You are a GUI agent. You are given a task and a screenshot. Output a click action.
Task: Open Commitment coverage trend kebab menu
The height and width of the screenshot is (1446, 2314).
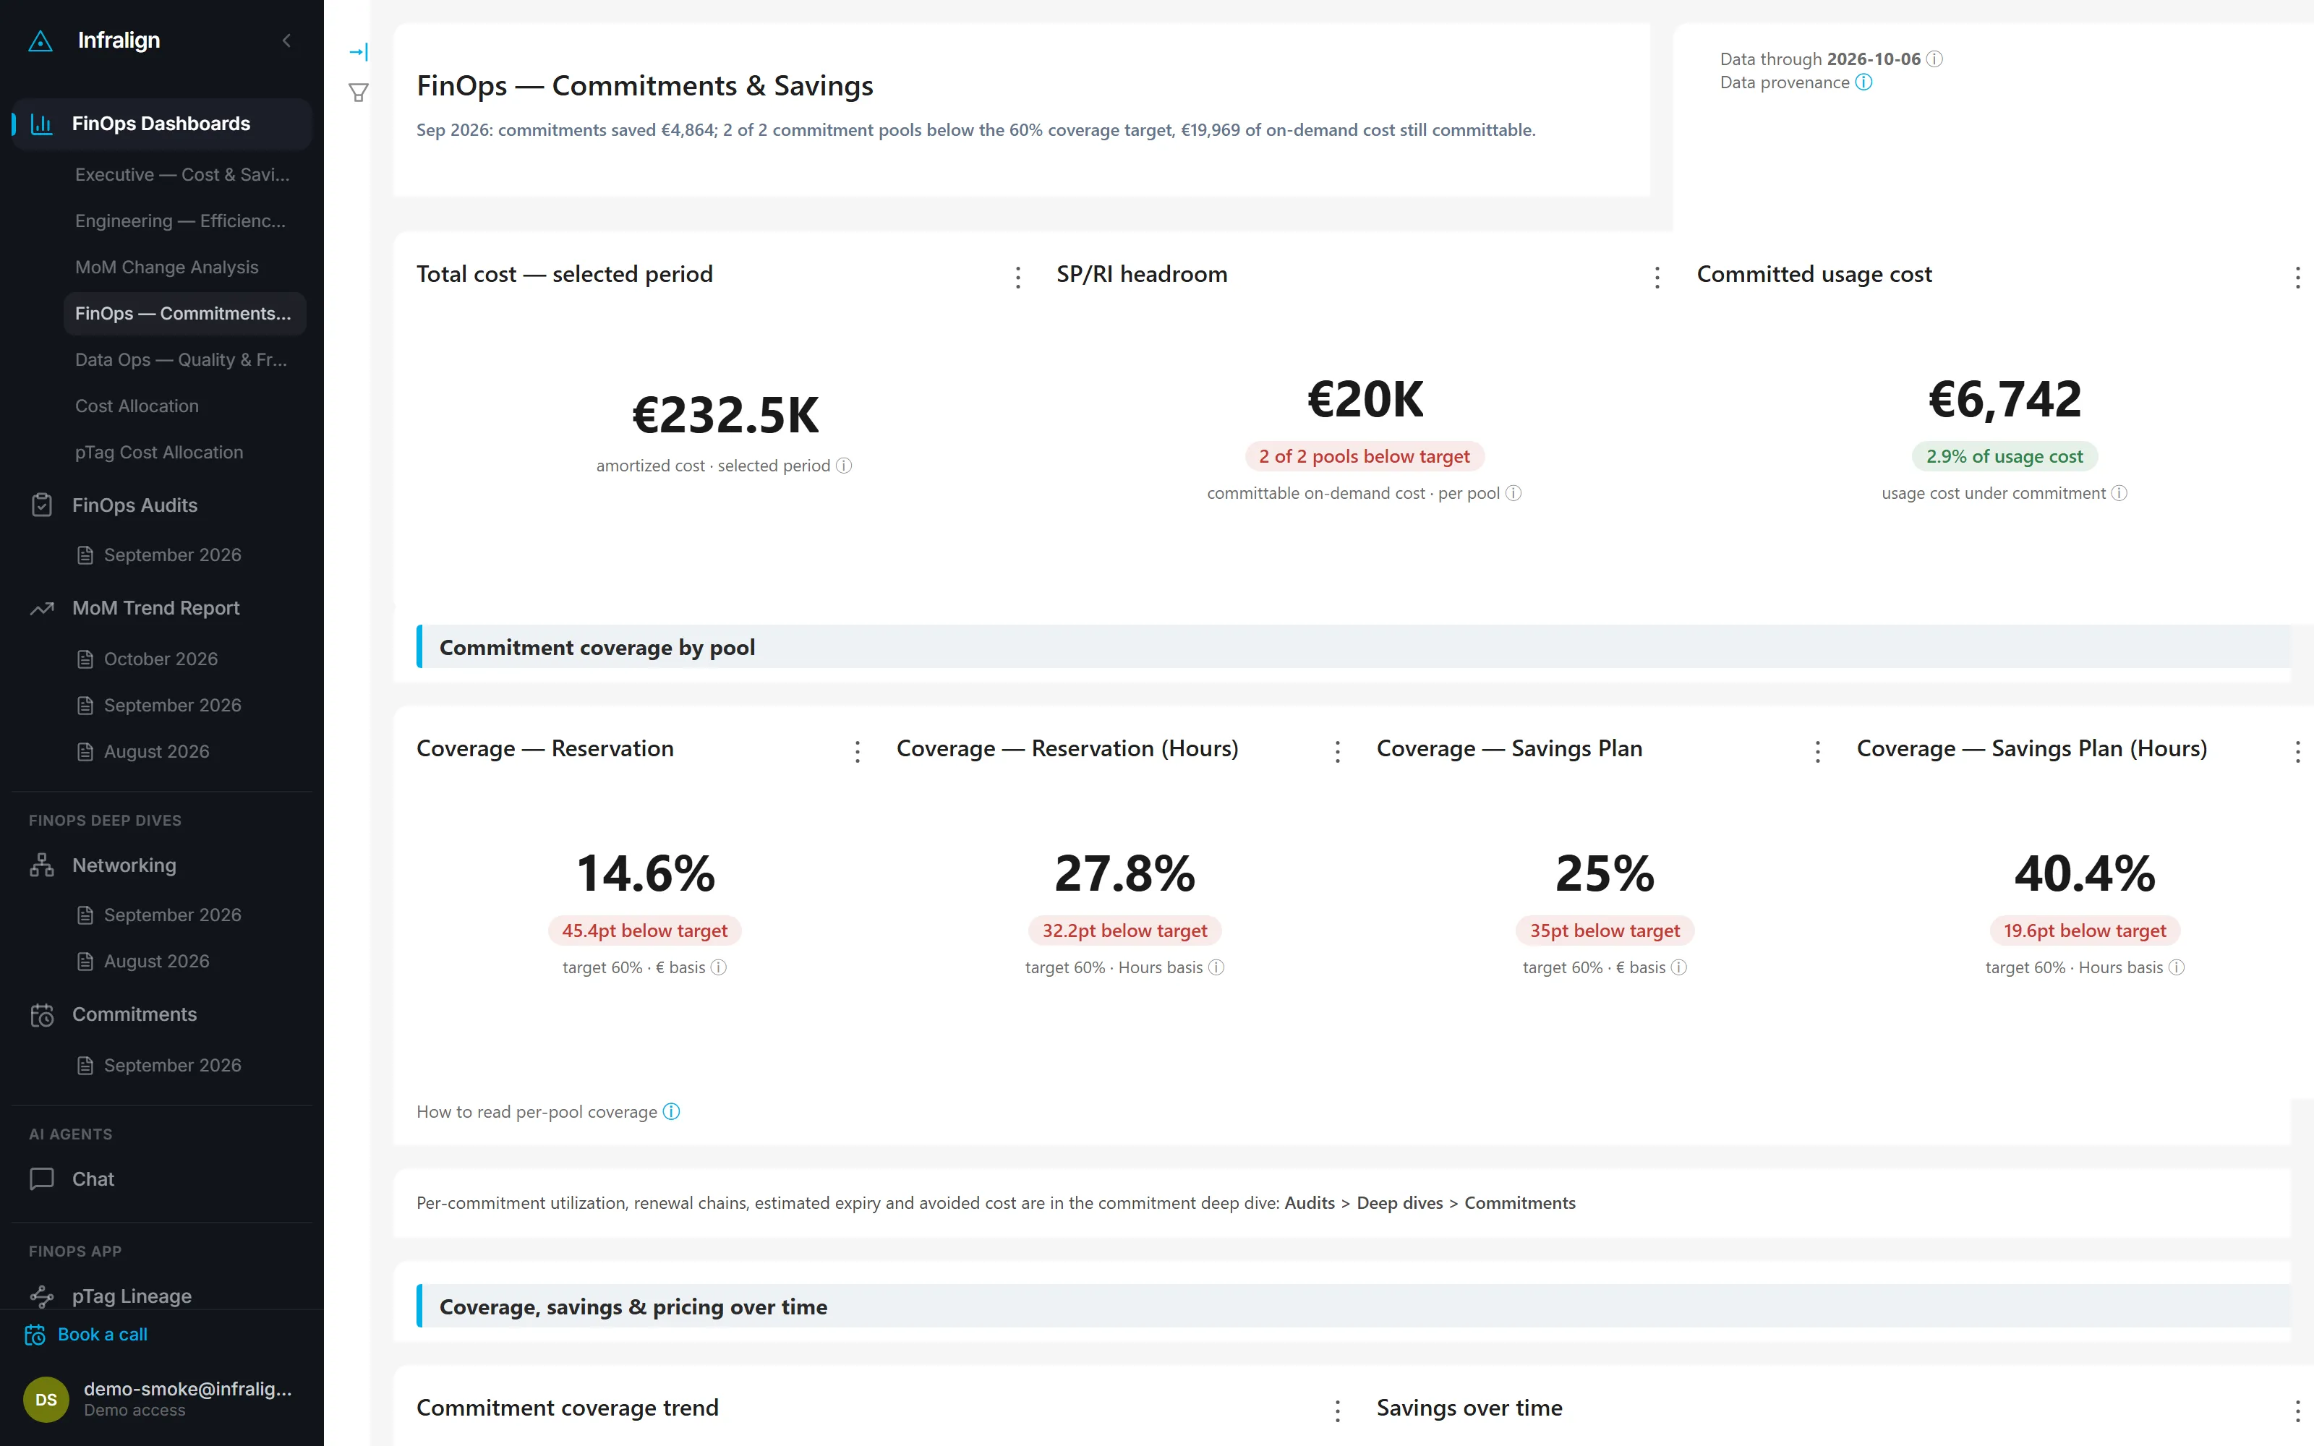click(x=1338, y=1411)
